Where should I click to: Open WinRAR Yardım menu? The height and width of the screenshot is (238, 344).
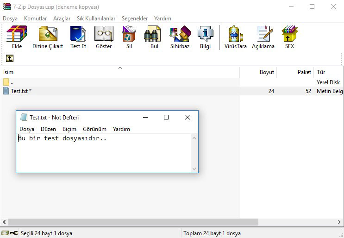click(x=163, y=19)
